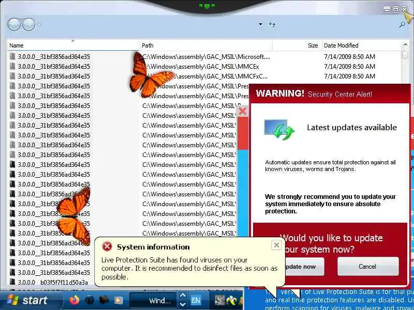This screenshot has width=414, height=310.
Task: Click 'Latest updates available' heading
Action: tap(352, 128)
